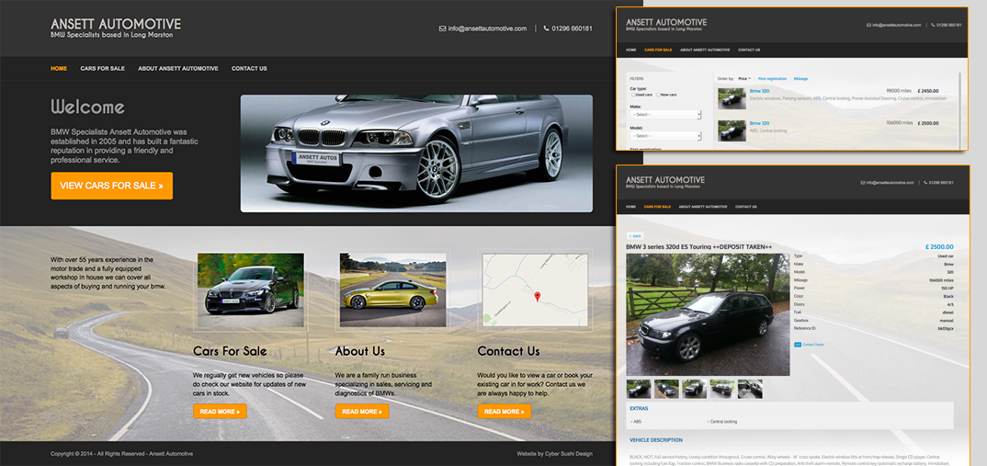
Task: Click Read More under the About Us section
Action: pos(362,412)
